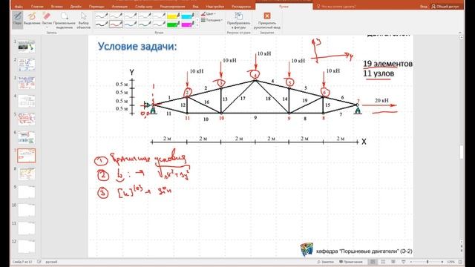Open the Переходы ribbon tab

point(96,7)
